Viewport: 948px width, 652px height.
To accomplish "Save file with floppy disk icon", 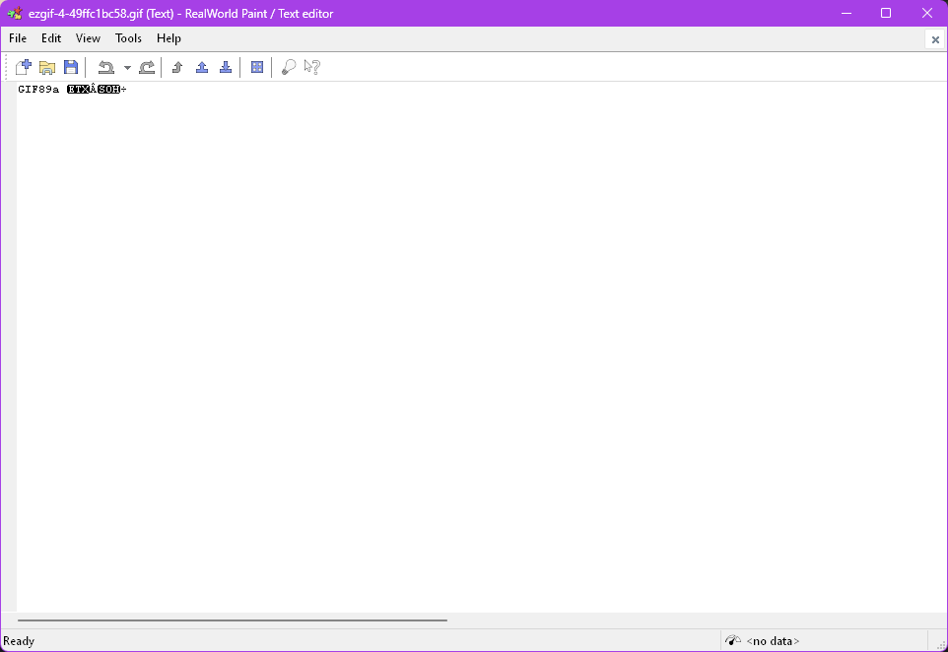I will 71,67.
